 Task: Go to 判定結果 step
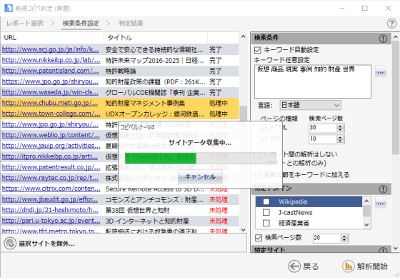(131, 23)
